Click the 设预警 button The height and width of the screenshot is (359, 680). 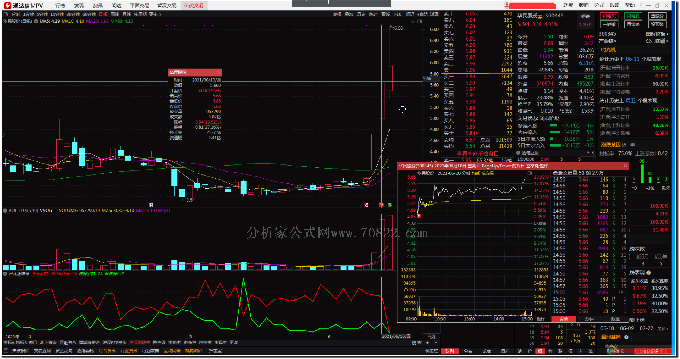pyautogui.click(x=657, y=24)
